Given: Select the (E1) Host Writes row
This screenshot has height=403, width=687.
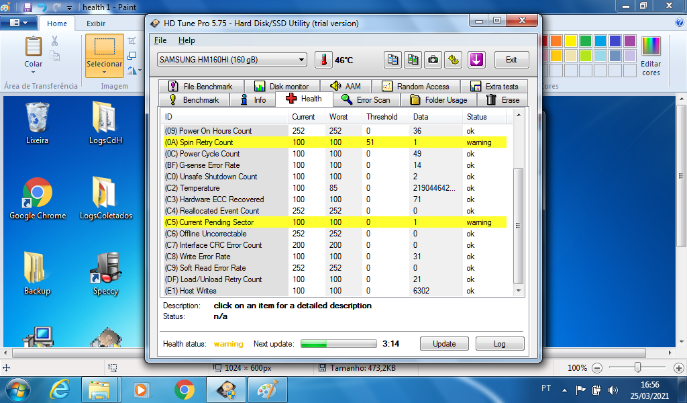Looking at the screenshot, I should click(335, 291).
